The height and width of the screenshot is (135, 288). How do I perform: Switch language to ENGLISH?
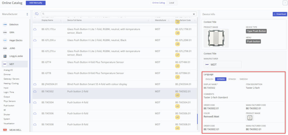click(209, 79)
